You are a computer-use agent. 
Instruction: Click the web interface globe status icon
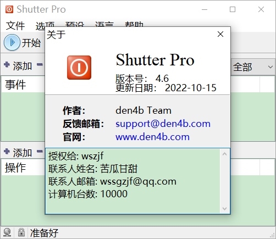click(7, 232)
